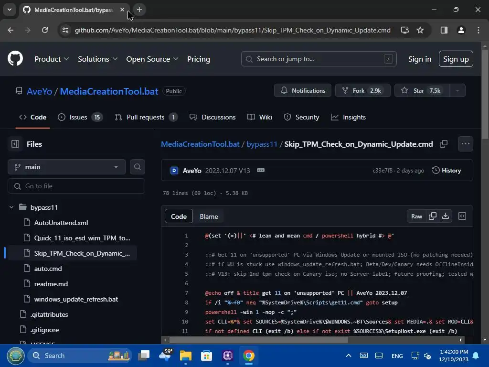Select the Code repository tab

pos(33,118)
